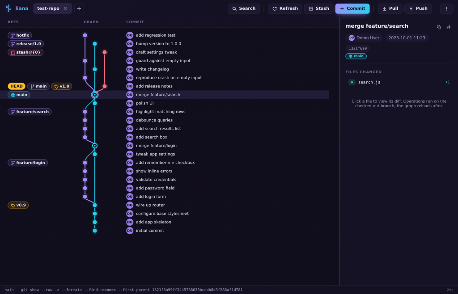
Task: Open search.js in files changed
Action: [399, 82]
